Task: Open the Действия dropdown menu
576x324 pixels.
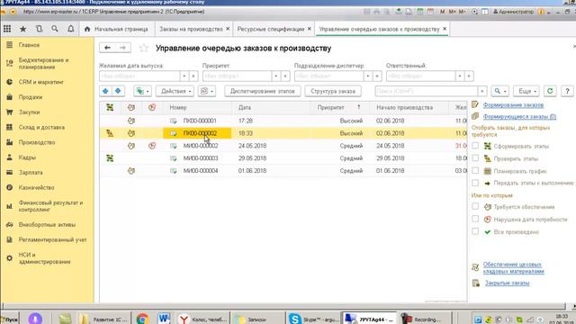Action: [175, 91]
